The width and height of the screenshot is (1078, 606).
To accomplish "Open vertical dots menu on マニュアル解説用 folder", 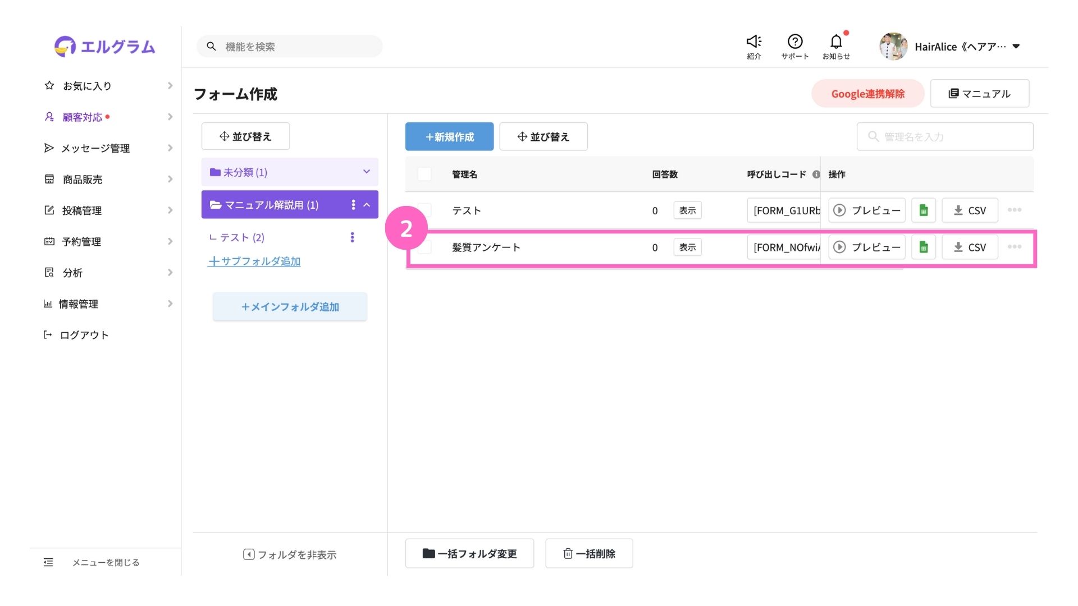I will pos(353,205).
